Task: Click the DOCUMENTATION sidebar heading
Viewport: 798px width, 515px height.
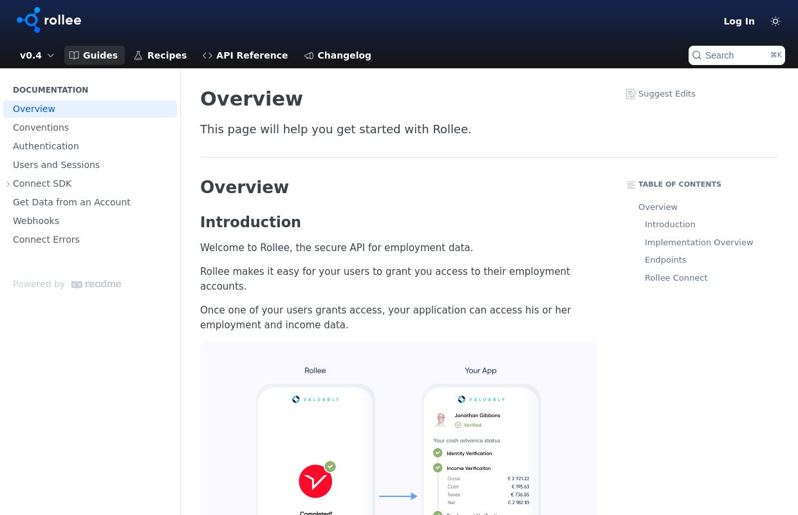Action: tap(50, 90)
